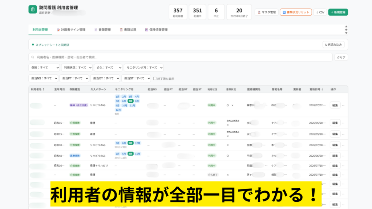Screen dimensions: 372x209
Task: Click the green clipboard app logo
Action: pos(33,9)
